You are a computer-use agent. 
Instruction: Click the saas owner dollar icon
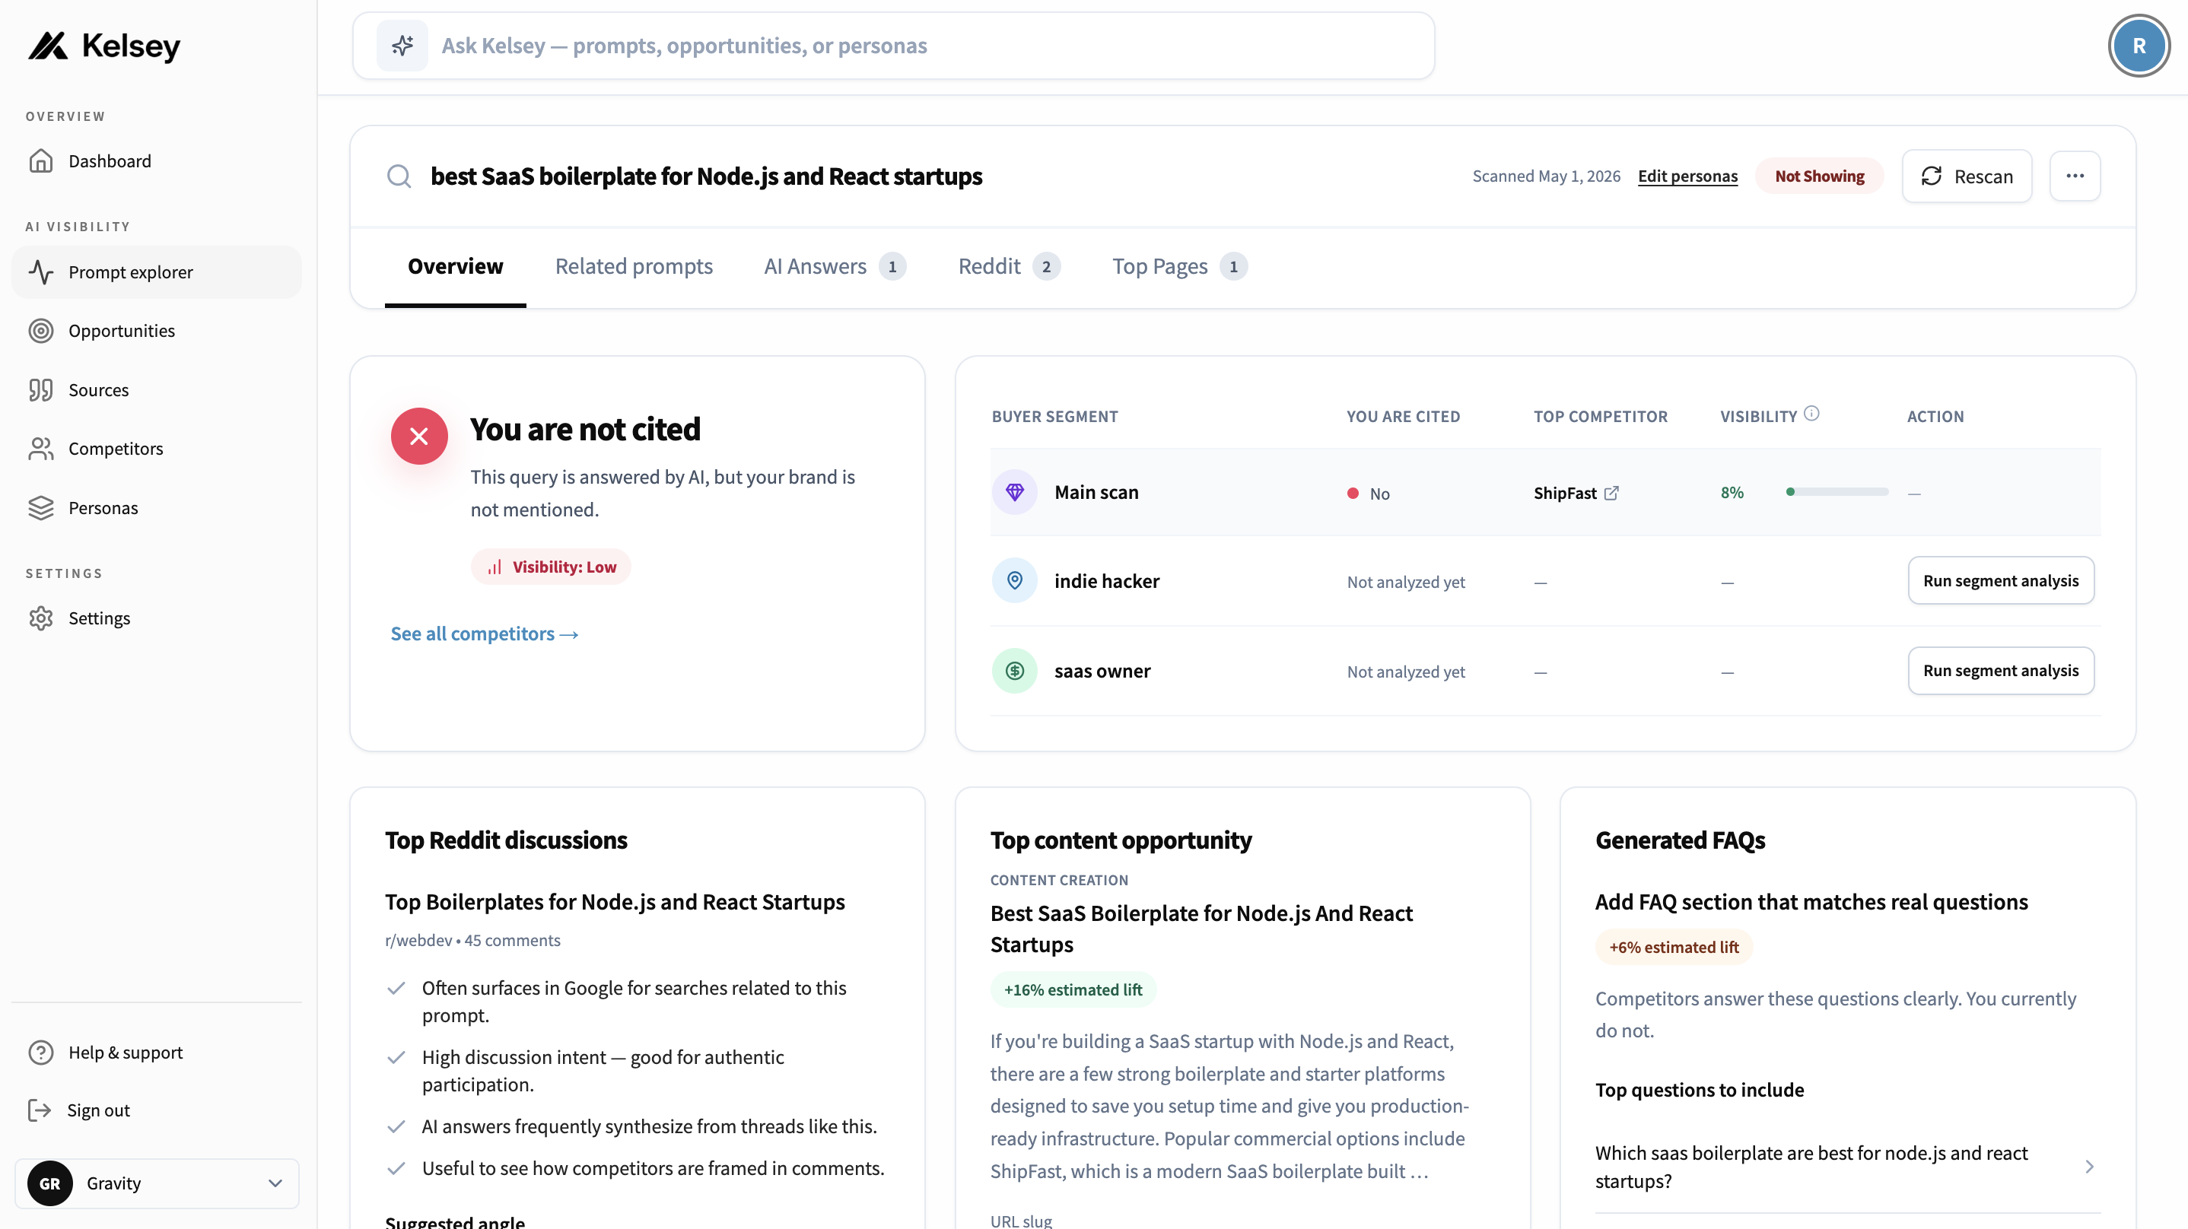(1014, 671)
